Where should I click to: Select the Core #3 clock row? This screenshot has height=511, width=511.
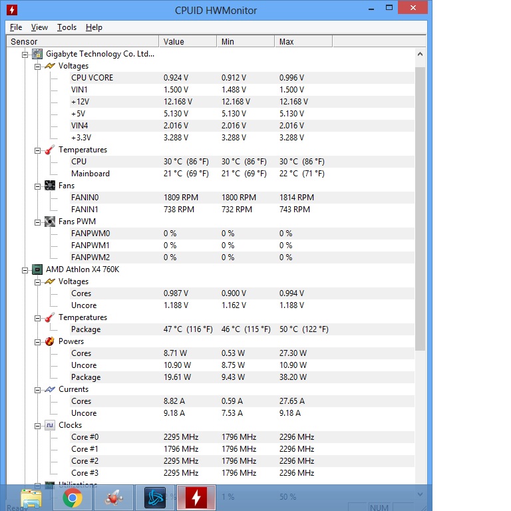coord(242,473)
